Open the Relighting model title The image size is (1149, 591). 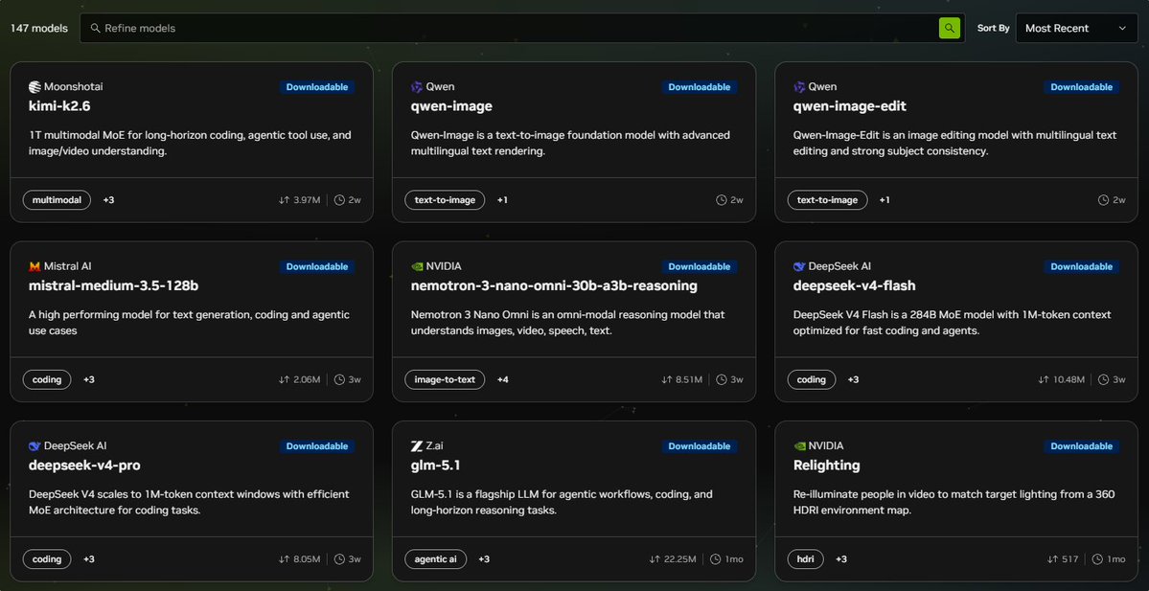[x=827, y=465]
